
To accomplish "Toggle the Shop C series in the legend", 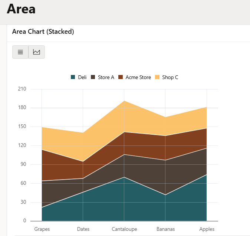I will coord(167,77).
